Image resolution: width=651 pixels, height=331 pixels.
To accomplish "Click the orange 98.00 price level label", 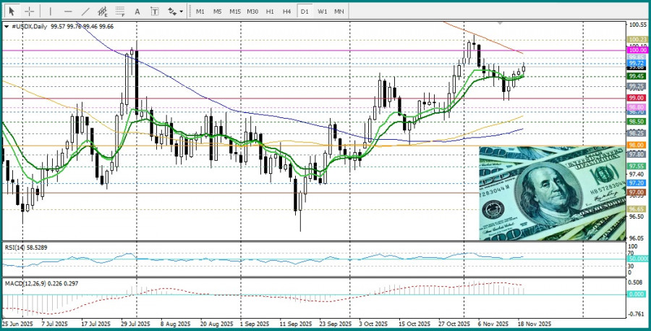I will 637,145.
